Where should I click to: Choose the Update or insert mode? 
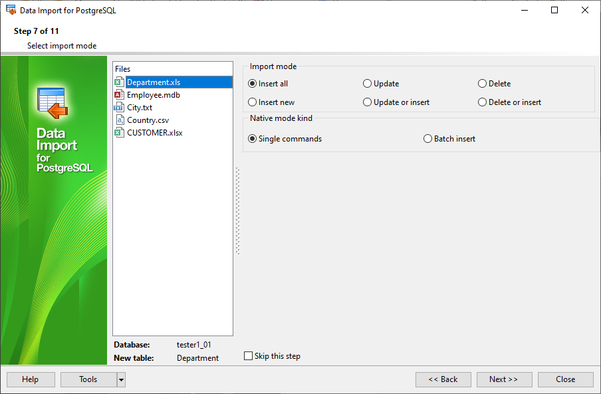click(396, 102)
